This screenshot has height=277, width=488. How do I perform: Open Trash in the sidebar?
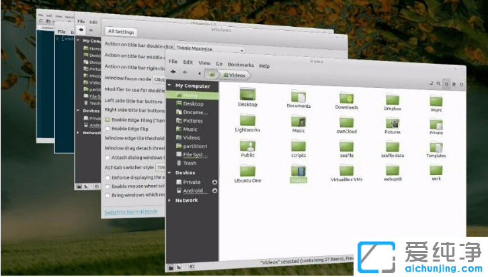pos(190,163)
